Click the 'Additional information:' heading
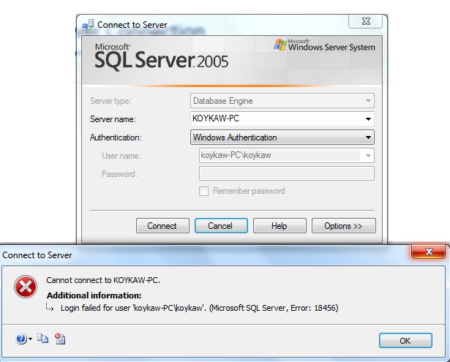Screen dimensions: 450x362 click(94, 295)
